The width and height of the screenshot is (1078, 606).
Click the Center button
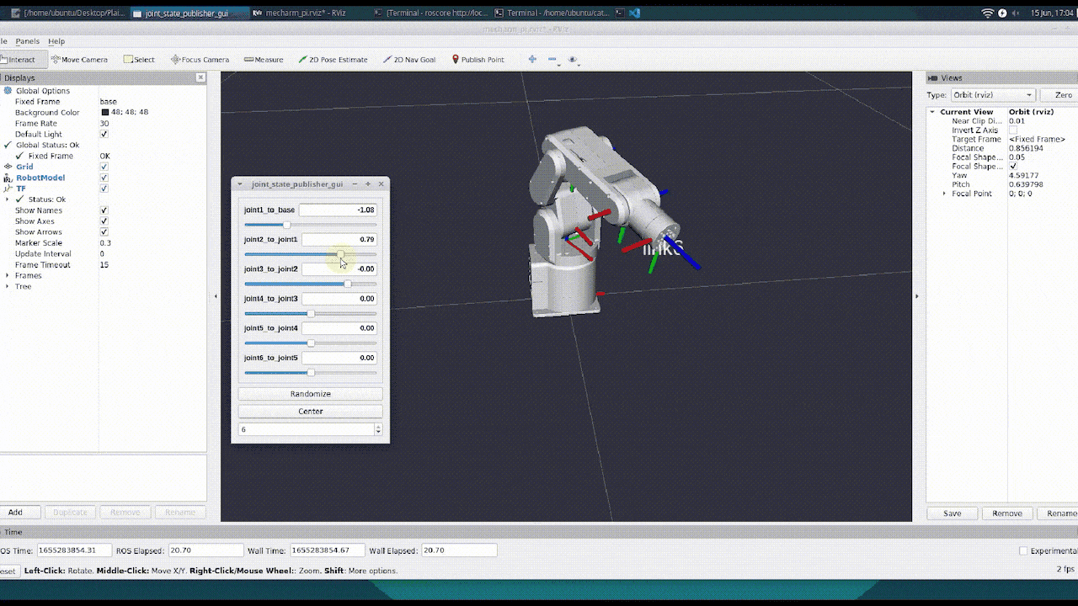310,412
